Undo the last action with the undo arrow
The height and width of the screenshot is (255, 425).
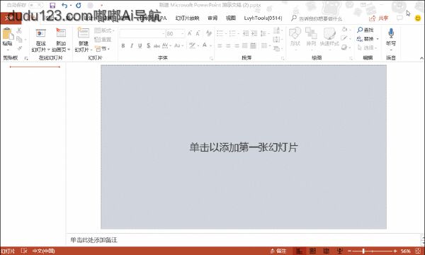coord(64,6)
